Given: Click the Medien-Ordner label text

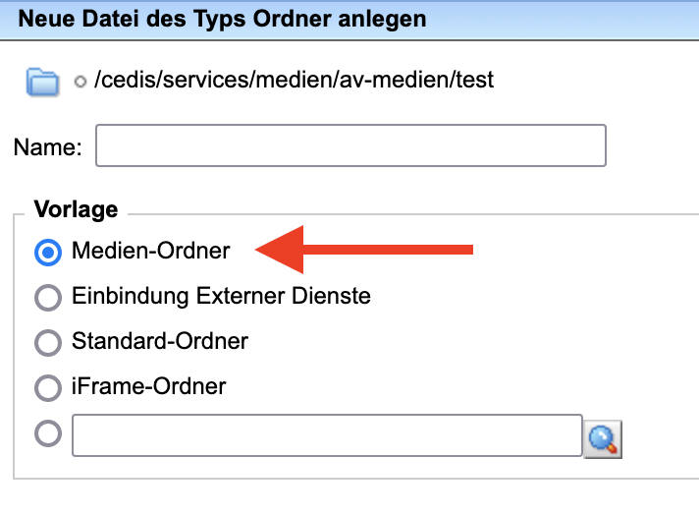Looking at the screenshot, I should (x=150, y=251).
